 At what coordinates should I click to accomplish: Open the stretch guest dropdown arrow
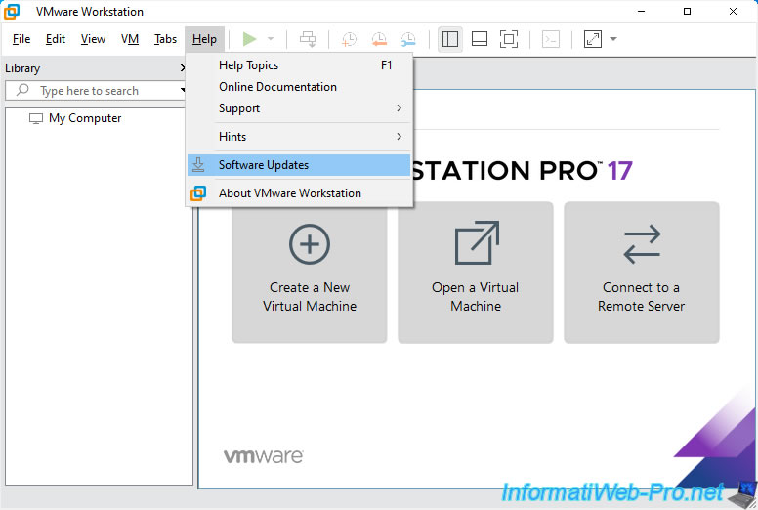coord(613,39)
